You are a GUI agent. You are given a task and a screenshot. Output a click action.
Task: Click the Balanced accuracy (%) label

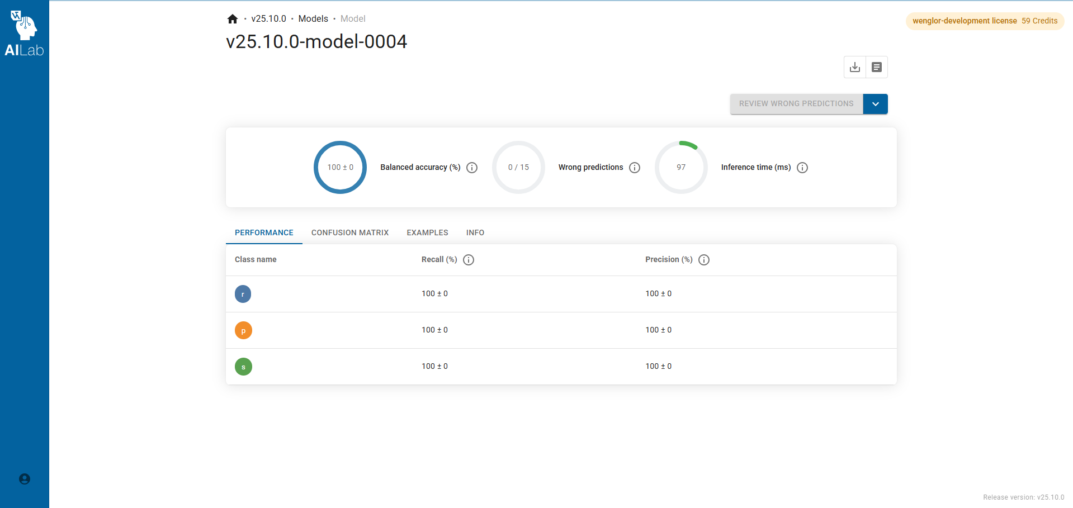click(x=420, y=168)
